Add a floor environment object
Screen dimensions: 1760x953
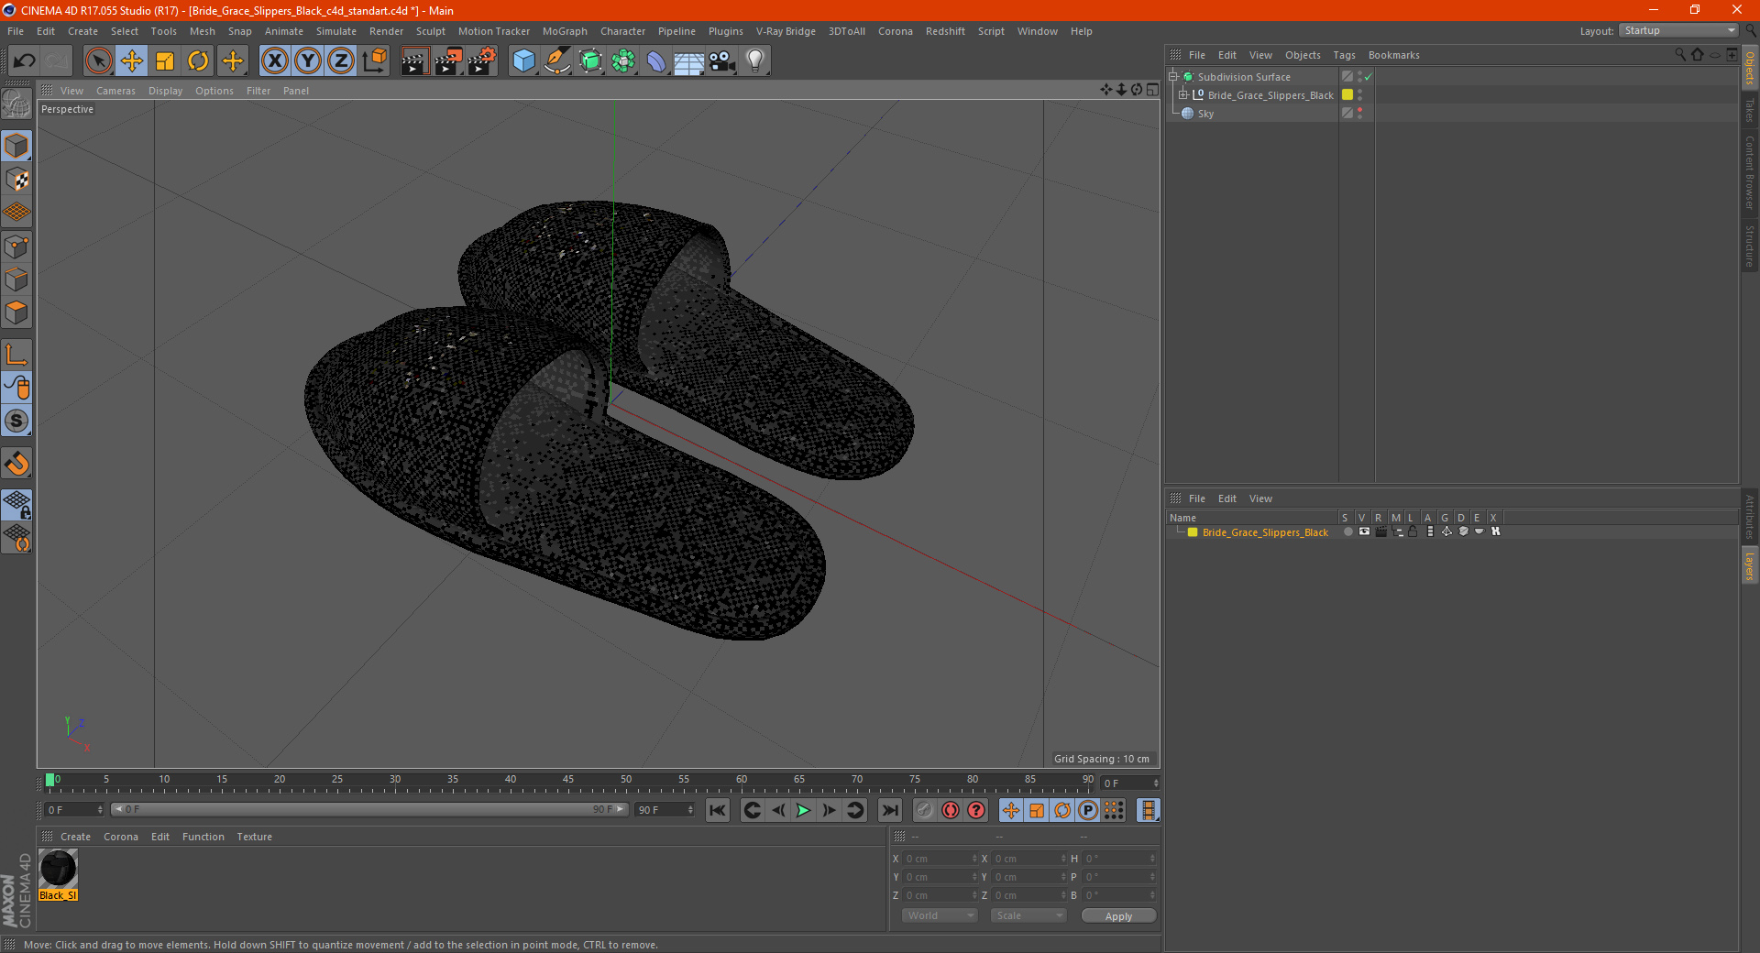689,61
